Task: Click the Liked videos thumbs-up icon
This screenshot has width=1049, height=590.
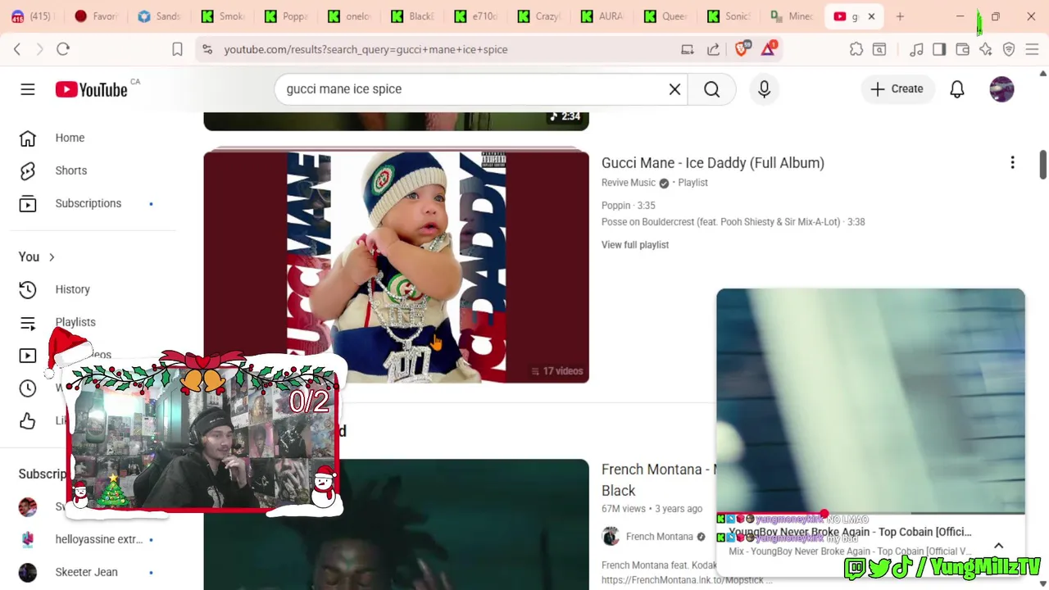Action: 28,420
